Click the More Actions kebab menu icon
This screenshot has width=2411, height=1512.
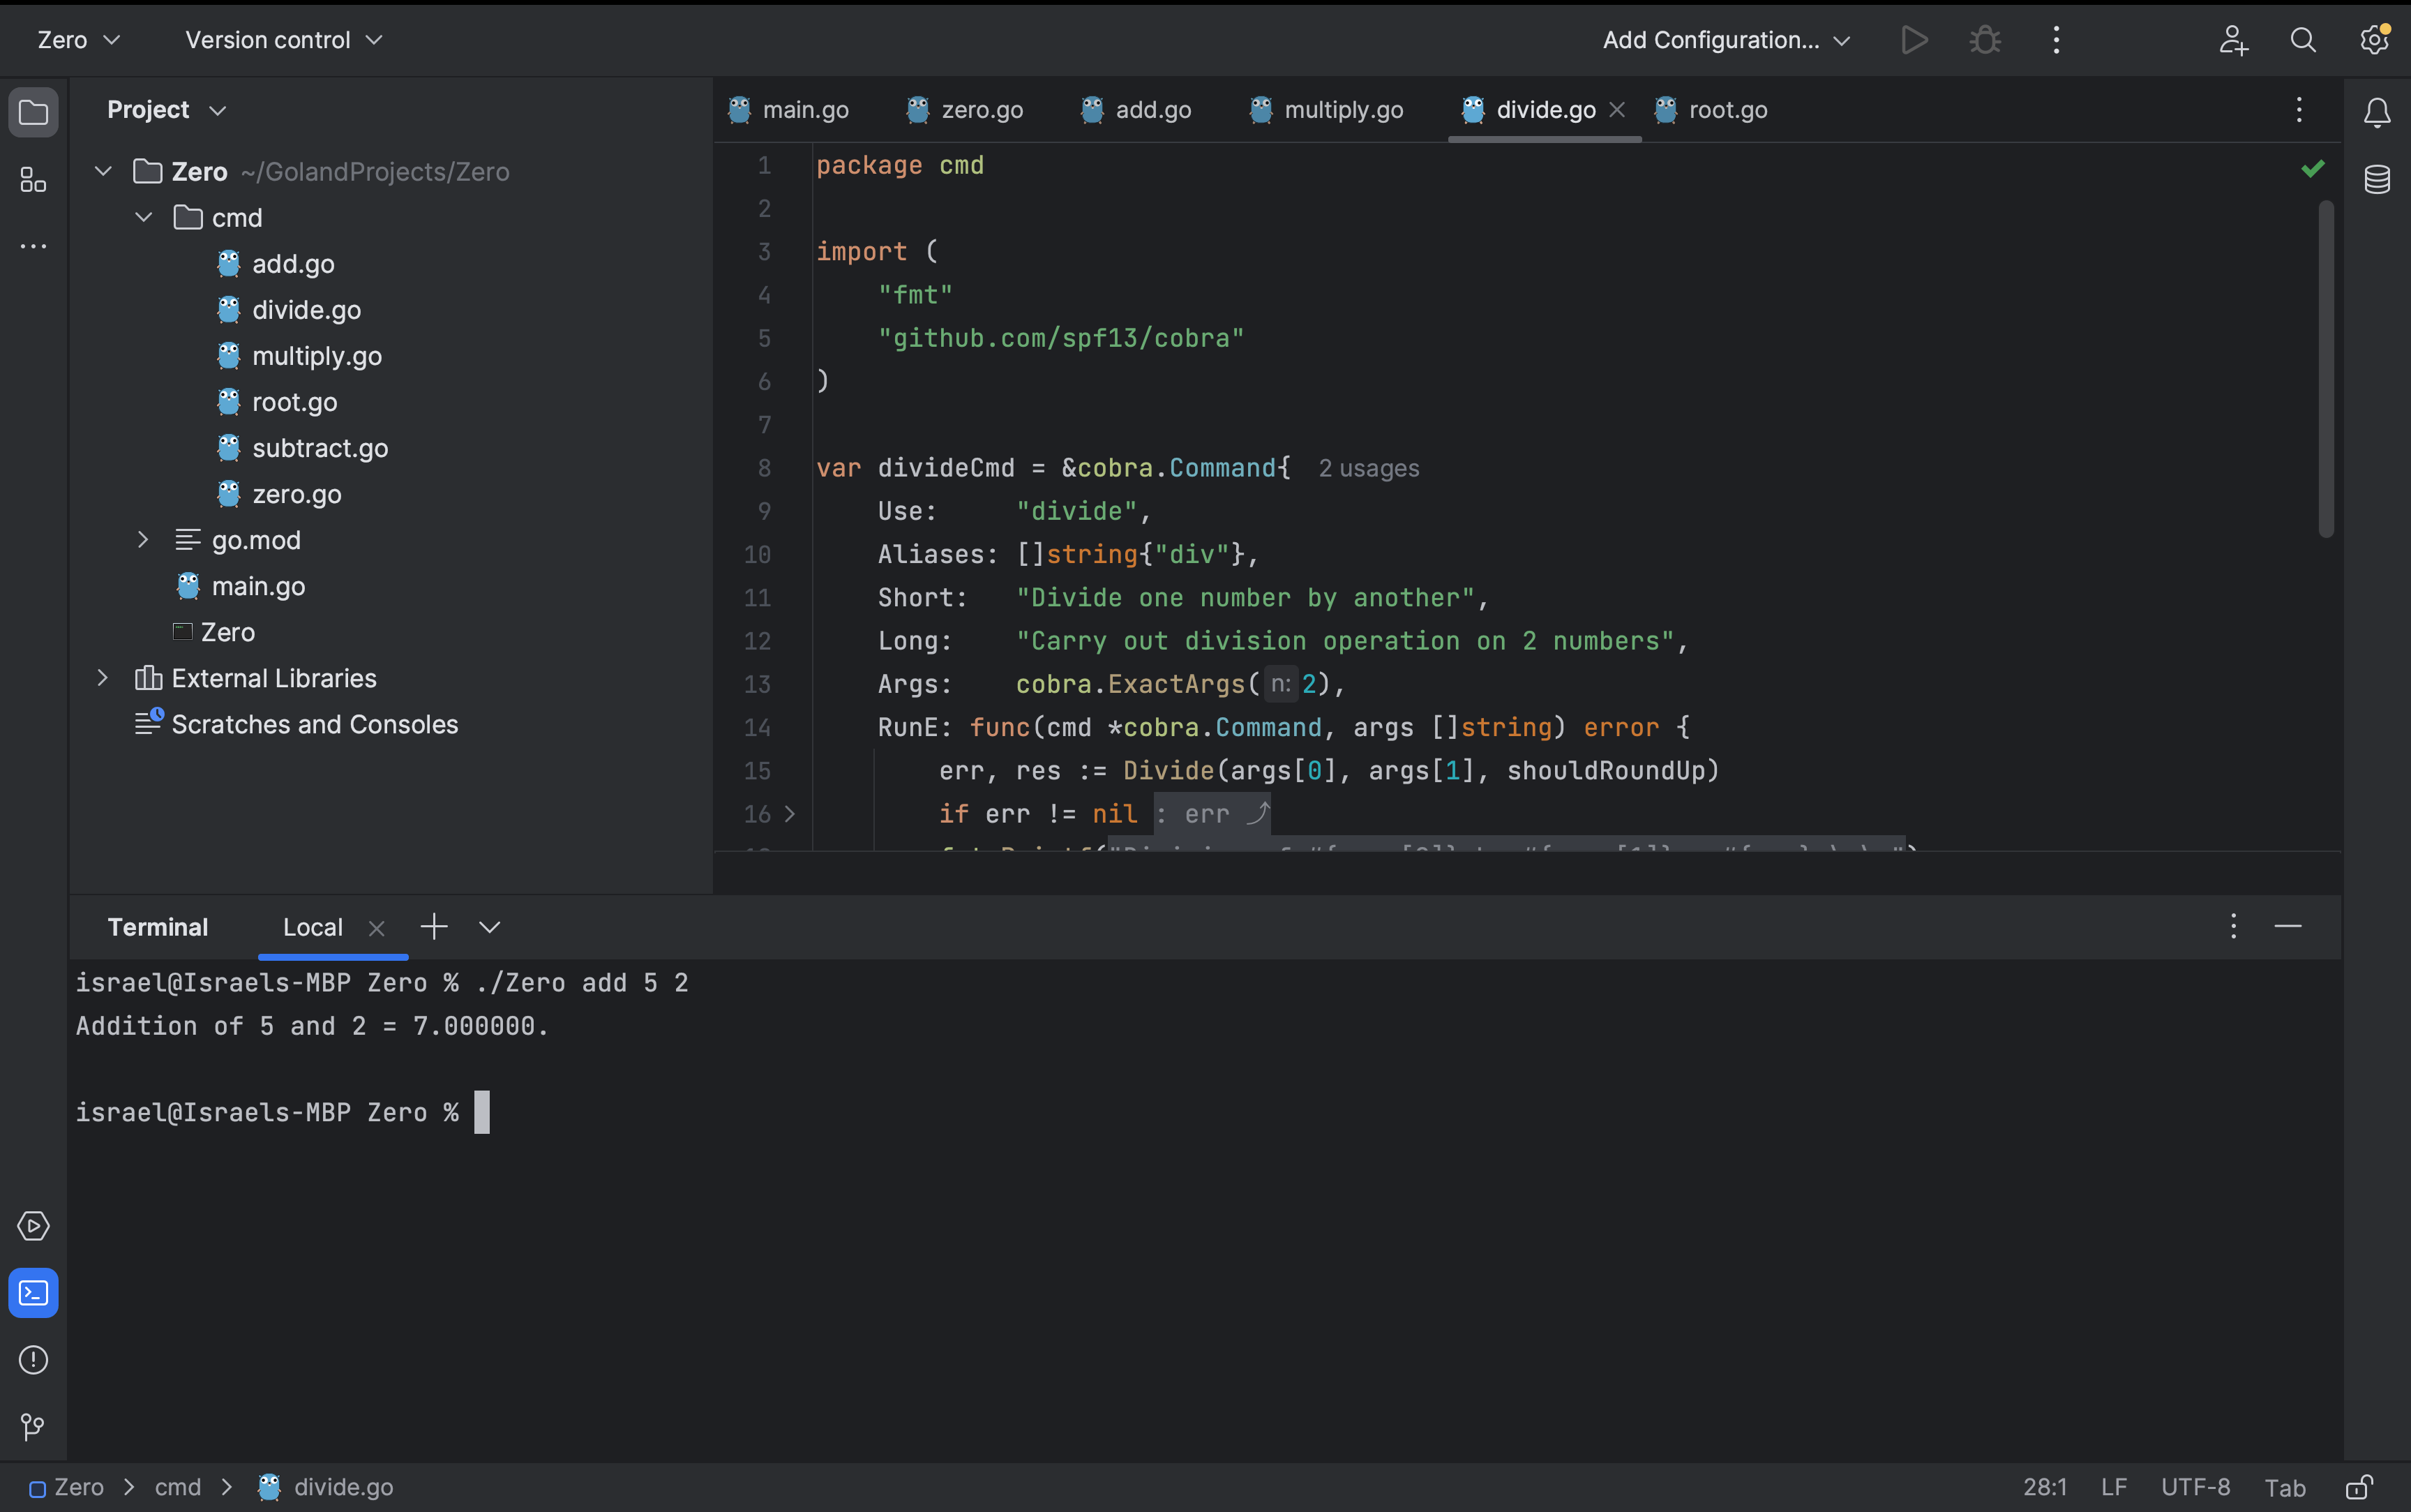pyautogui.click(x=2056, y=40)
